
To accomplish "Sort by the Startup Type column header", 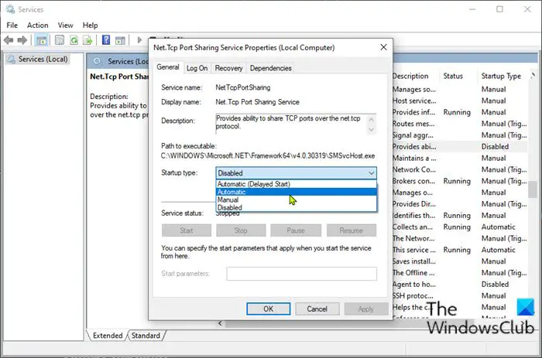I will pyautogui.click(x=501, y=76).
